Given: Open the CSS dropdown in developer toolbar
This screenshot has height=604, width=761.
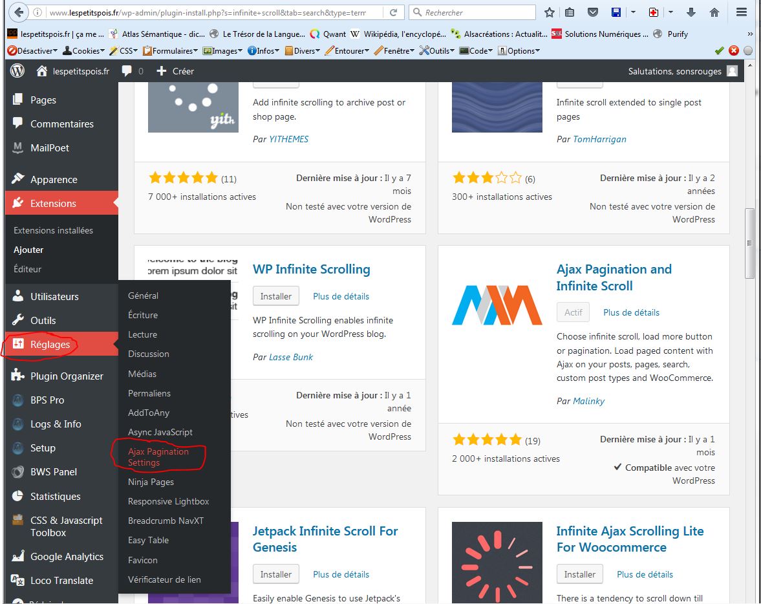Looking at the screenshot, I should coord(124,50).
